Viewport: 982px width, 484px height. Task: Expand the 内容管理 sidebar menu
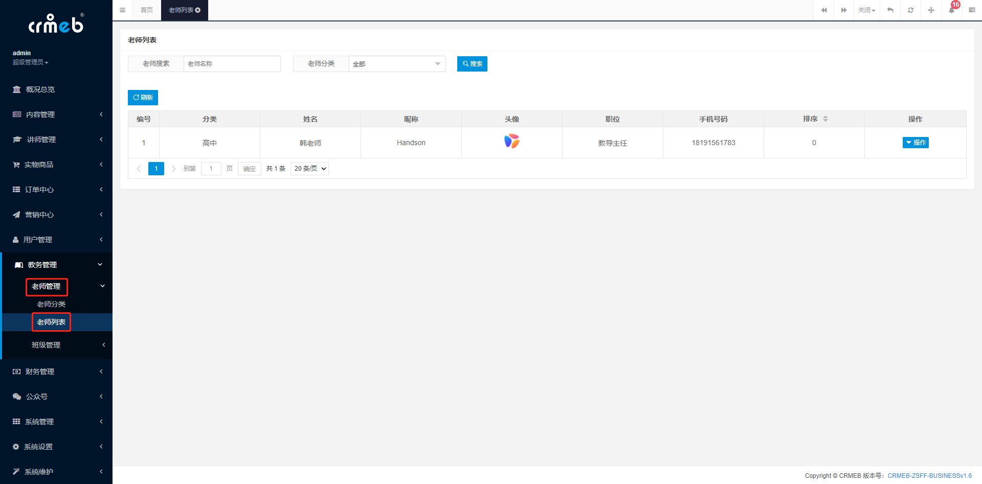coord(56,114)
